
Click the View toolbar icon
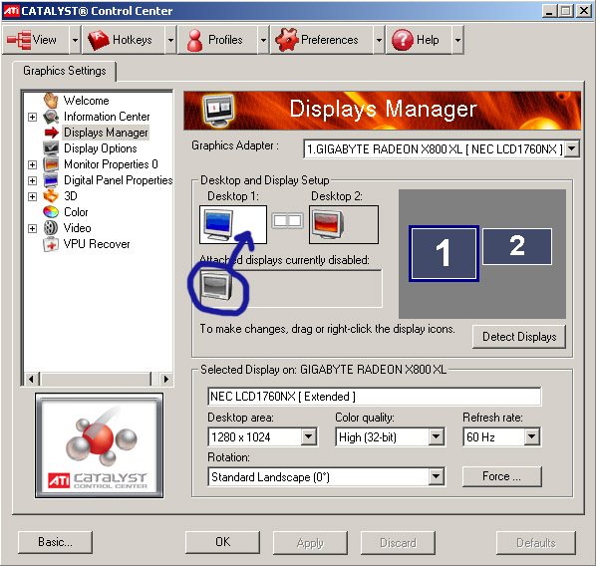click(19, 40)
